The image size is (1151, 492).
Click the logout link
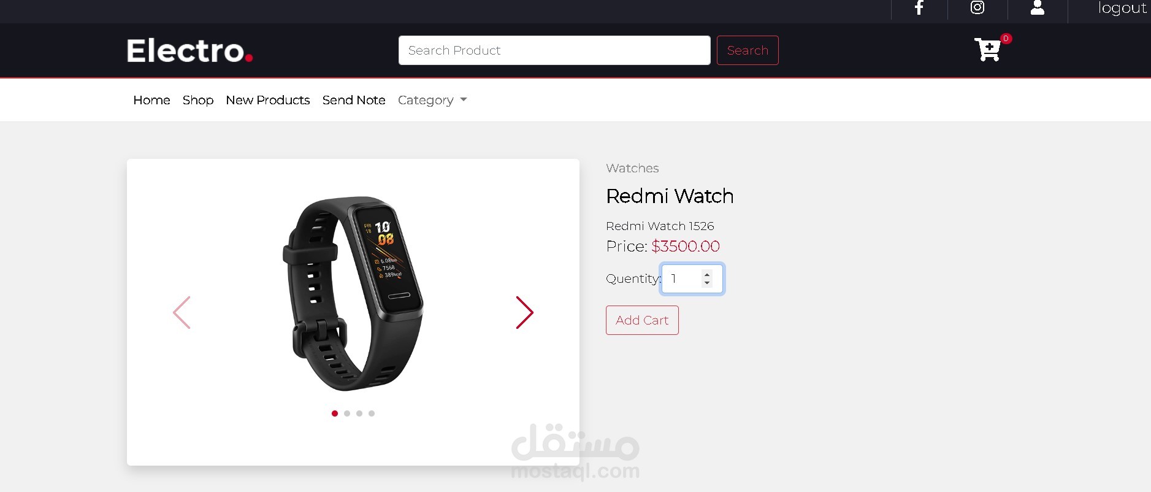1122,8
